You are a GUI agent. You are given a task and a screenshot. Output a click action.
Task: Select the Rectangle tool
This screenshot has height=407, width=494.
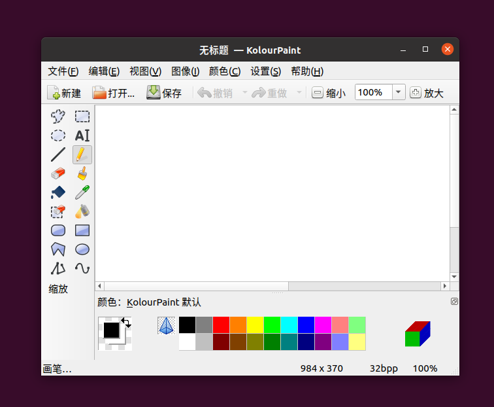[82, 230]
